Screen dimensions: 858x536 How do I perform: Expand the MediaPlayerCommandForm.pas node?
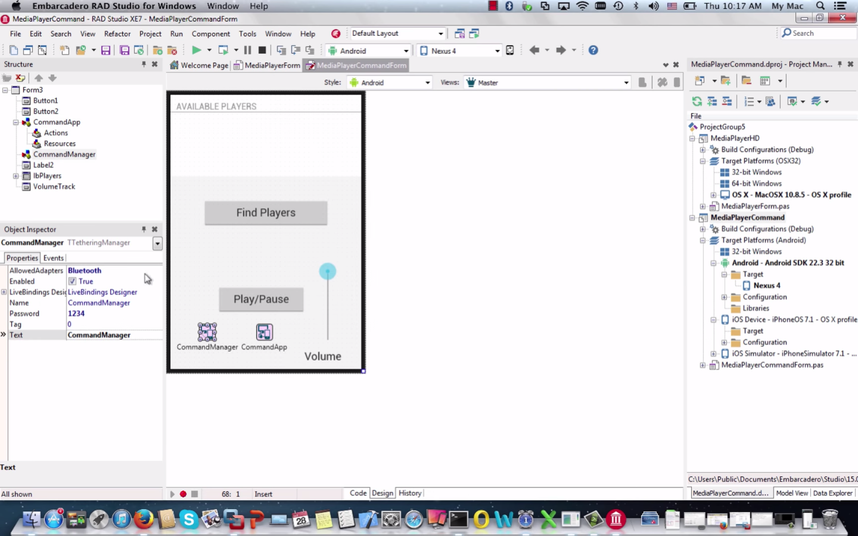tap(703, 365)
